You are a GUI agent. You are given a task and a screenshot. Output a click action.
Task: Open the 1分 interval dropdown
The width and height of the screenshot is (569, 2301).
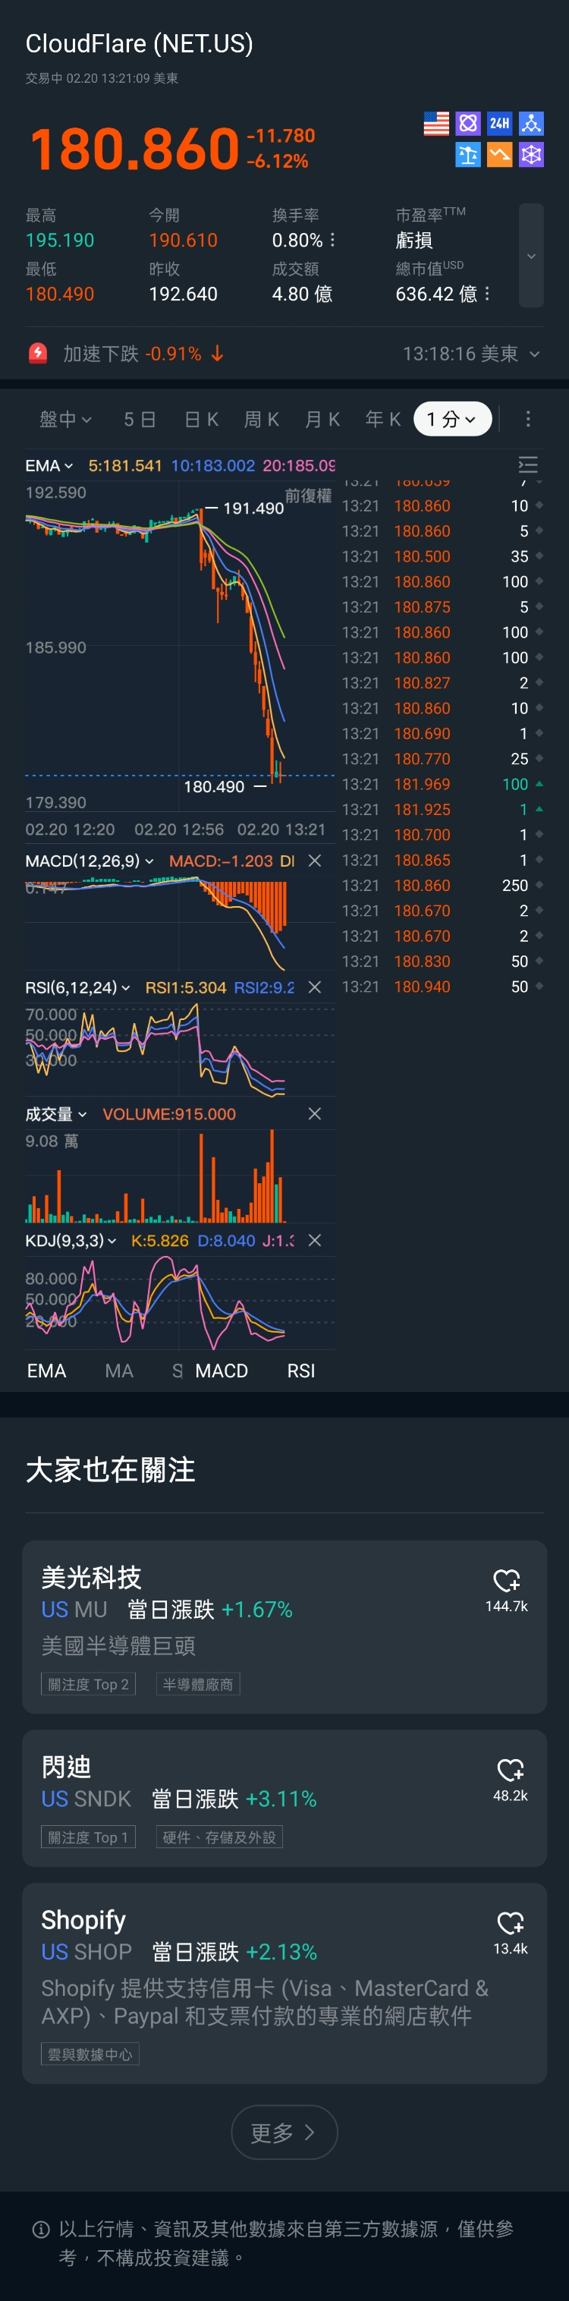point(452,419)
